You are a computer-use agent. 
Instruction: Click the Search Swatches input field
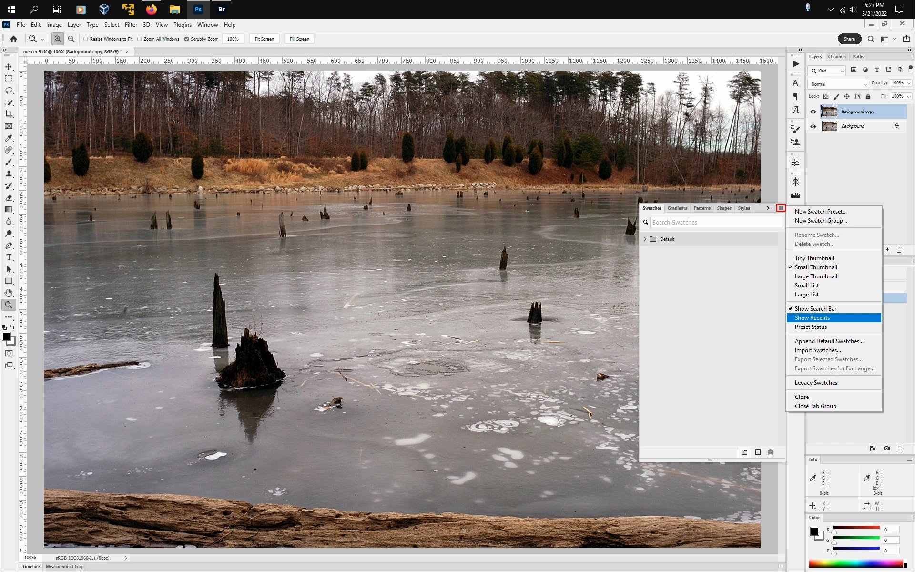[715, 223]
